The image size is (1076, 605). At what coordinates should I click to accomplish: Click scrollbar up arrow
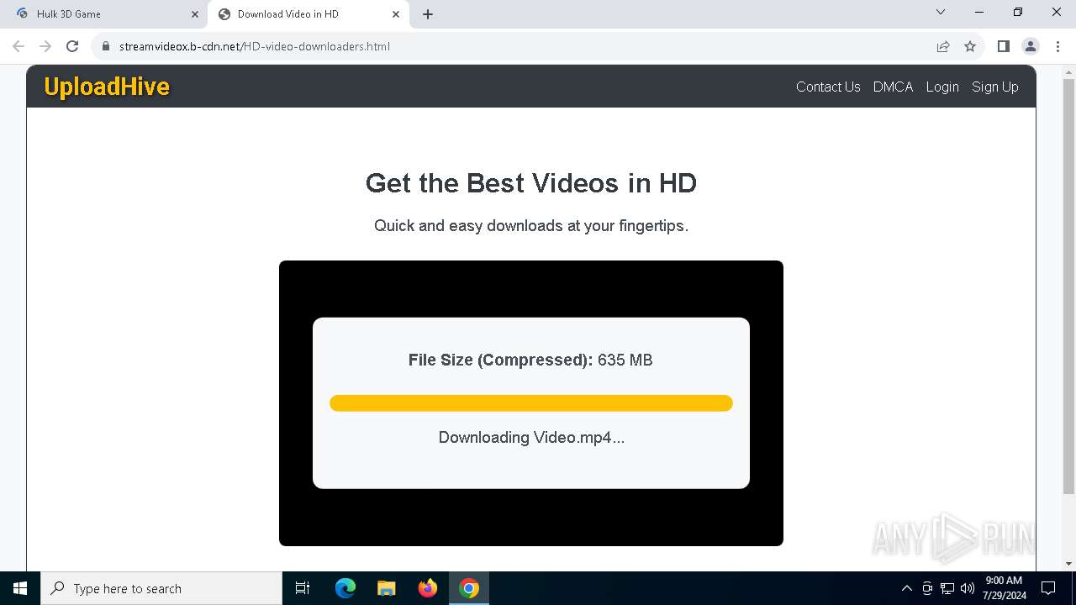1068,71
